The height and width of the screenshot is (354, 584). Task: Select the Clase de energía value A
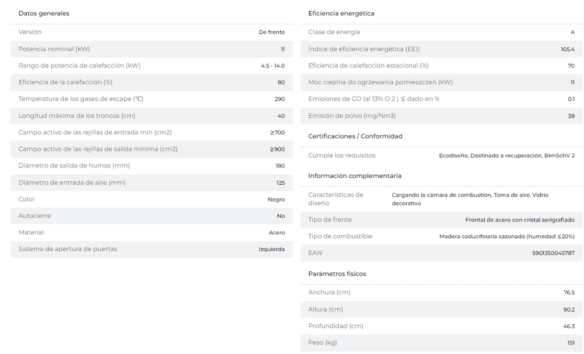tap(573, 32)
